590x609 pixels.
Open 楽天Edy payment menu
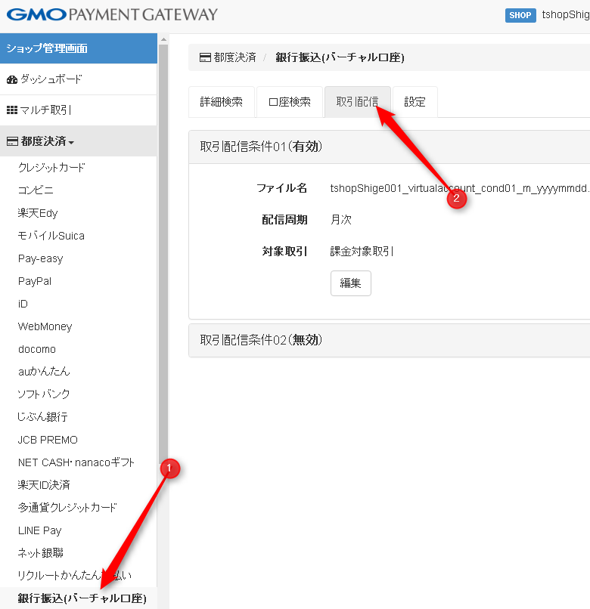[38, 213]
